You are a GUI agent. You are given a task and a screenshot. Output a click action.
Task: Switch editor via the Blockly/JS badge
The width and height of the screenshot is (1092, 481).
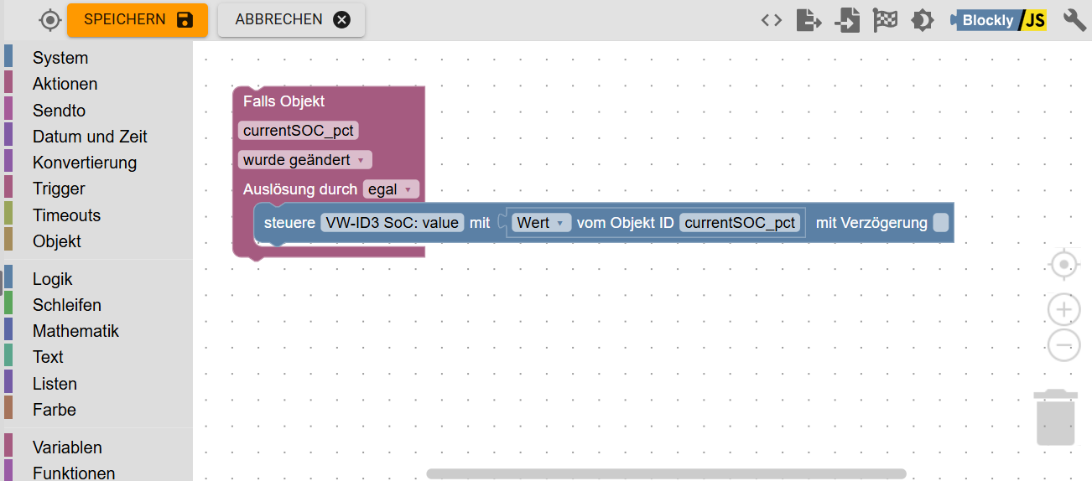998,20
